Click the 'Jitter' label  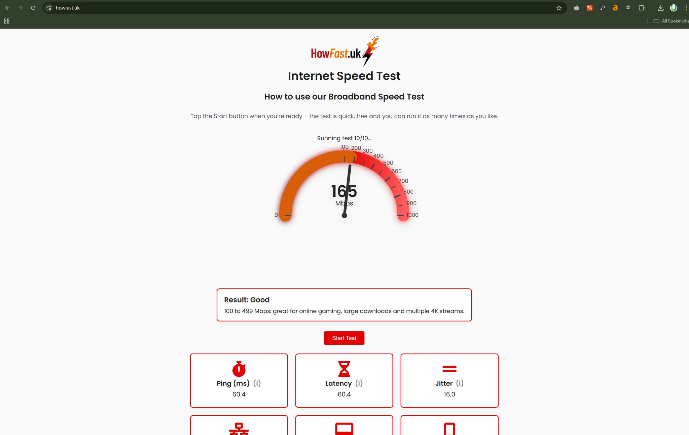[x=444, y=384]
